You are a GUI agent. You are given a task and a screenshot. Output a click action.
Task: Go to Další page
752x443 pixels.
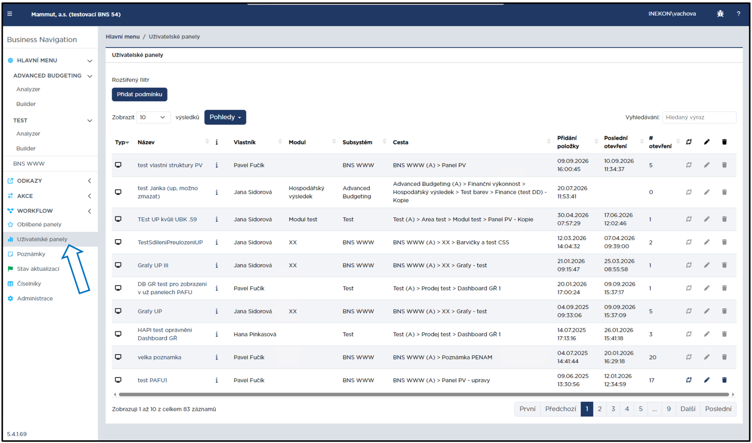tap(688, 409)
